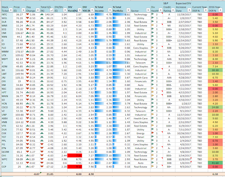Select the Sector cell Energy for CVX
The width and height of the screenshot is (225, 177).
tap(140, 133)
